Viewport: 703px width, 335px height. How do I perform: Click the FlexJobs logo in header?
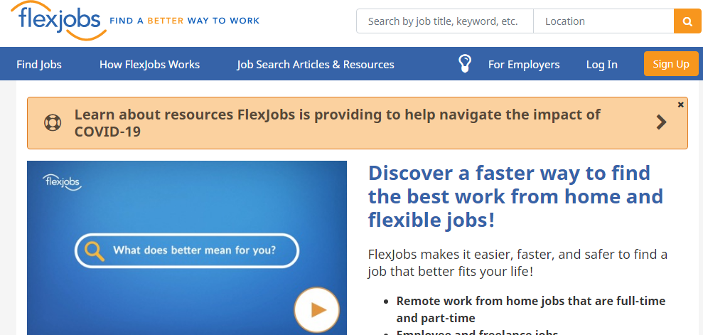(58, 21)
